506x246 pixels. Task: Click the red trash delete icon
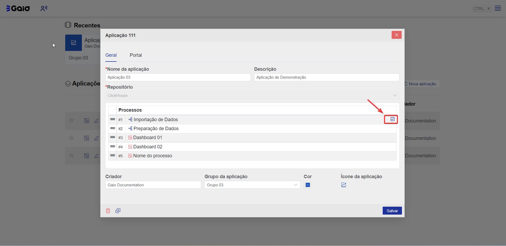click(108, 211)
